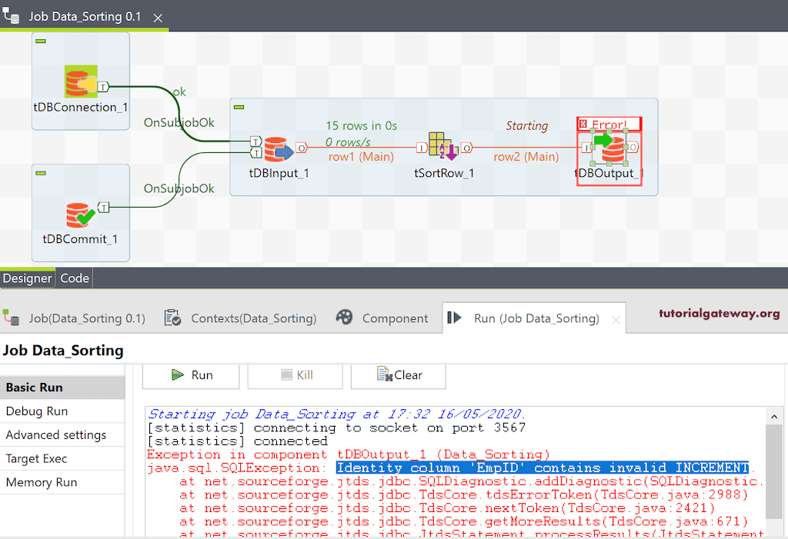The image size is (788, 539).
Task: Click the Clear console button
Action: coord(399,375)
